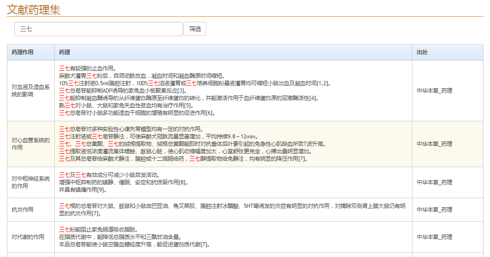
Task: Click the line about 减少小鼠自发活动
Action: coord(109,175)
